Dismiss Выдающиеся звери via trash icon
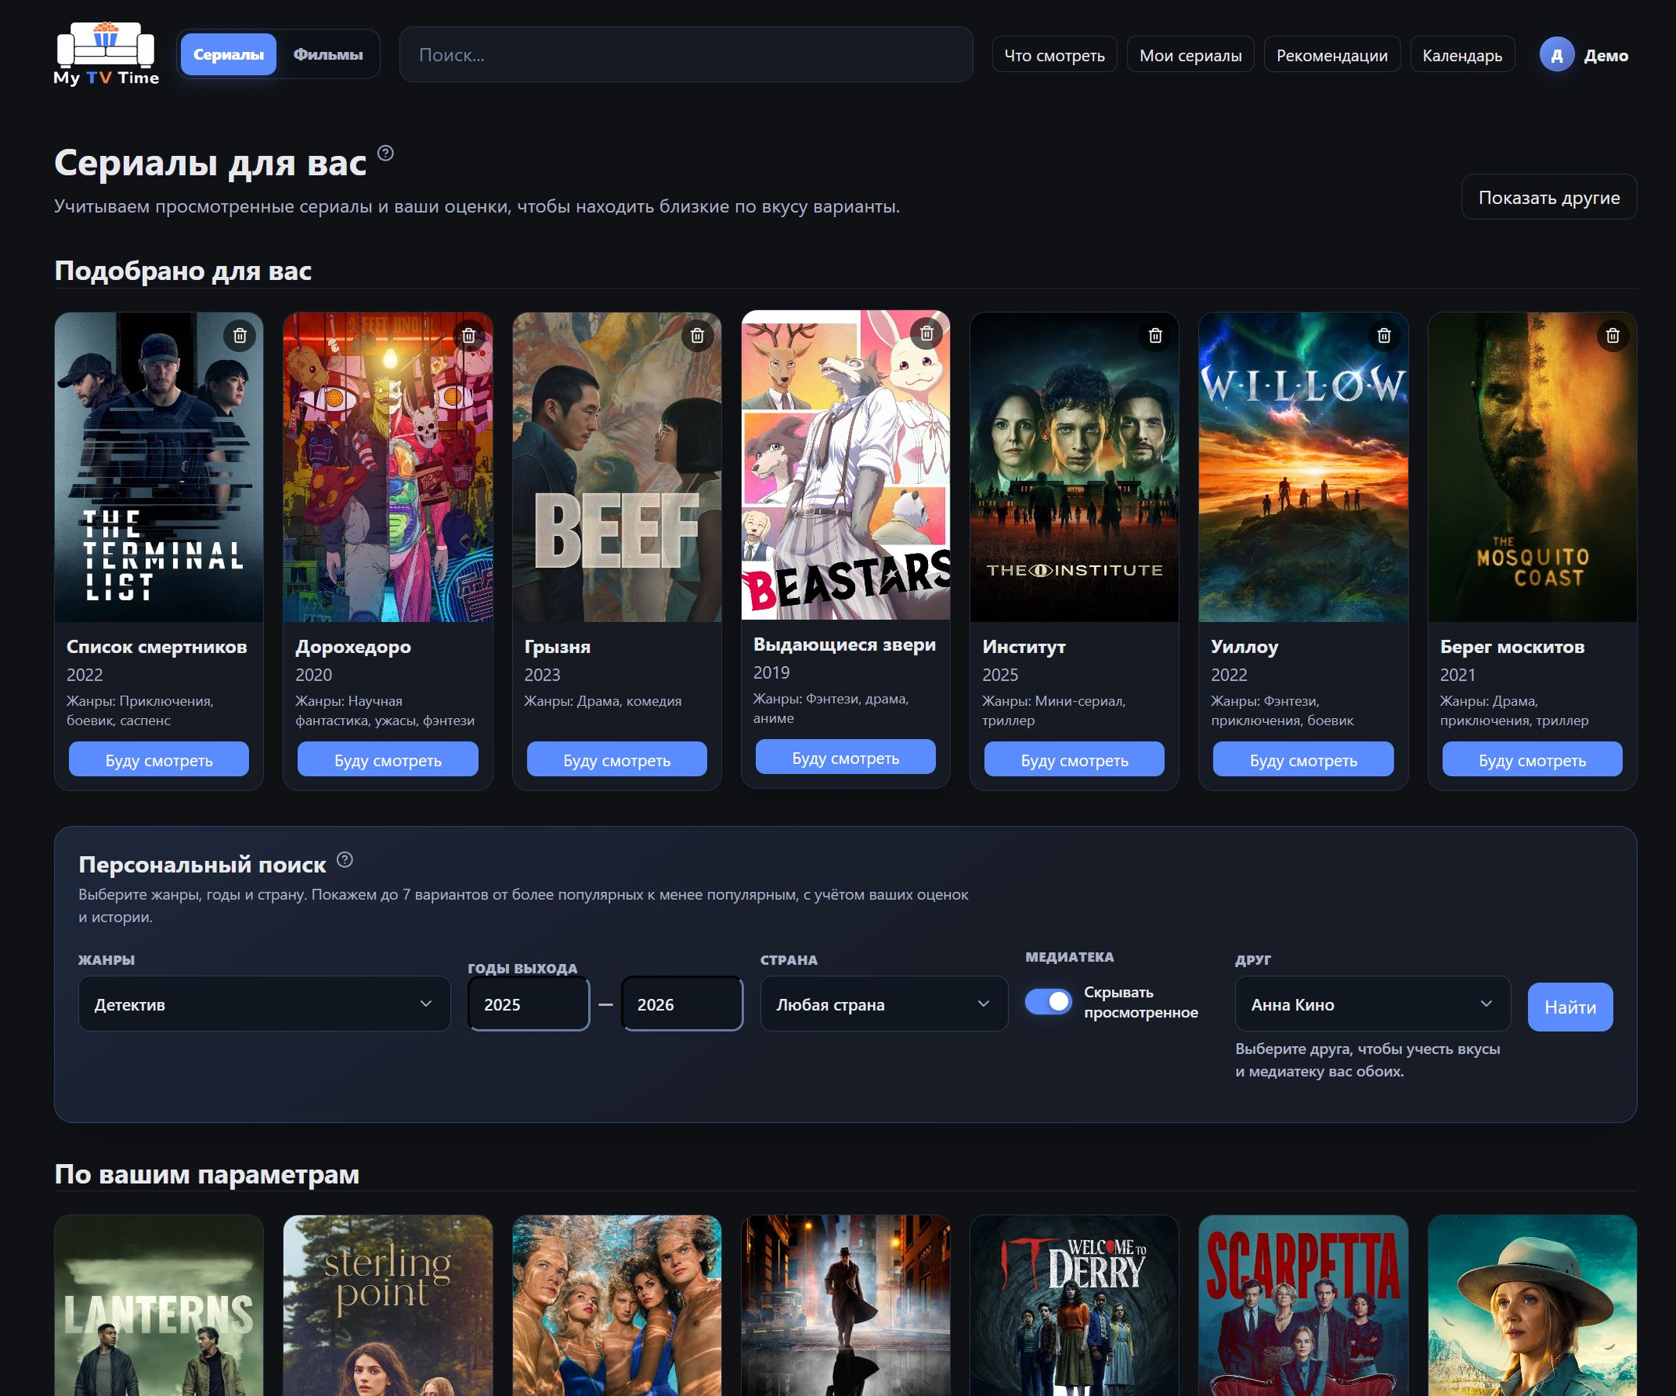Screen dimensions: 1676x1396 coord(926,333)
